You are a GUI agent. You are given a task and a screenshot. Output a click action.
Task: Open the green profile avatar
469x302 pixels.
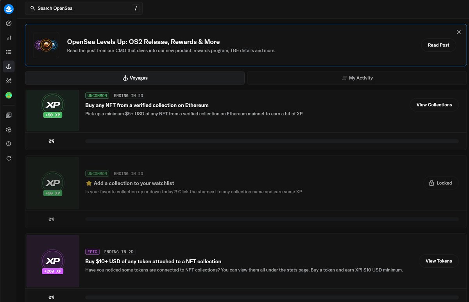[x=9, y=95]
